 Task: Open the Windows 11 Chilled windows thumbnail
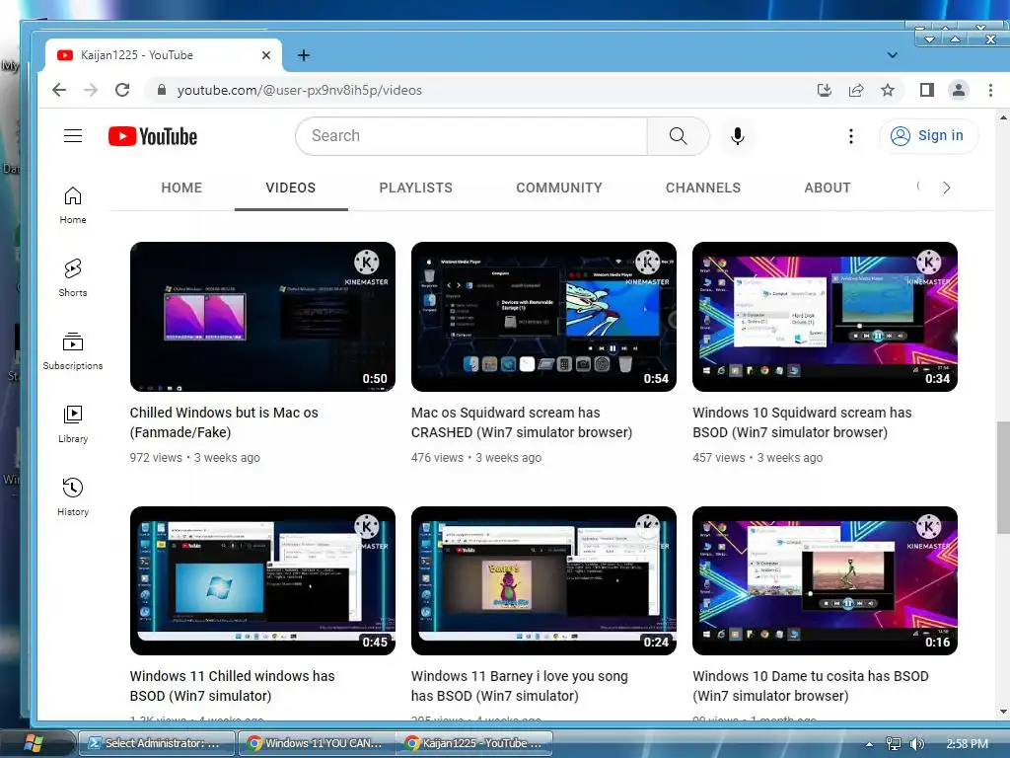coord(262,580)
